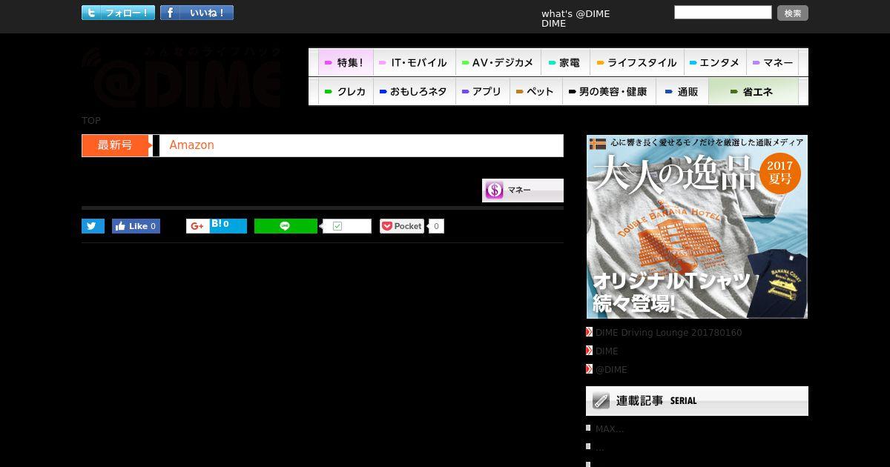This screenshot has height=467, width=890.
Task: Share via the green LINE button
Action: click(x=286, y=226)
